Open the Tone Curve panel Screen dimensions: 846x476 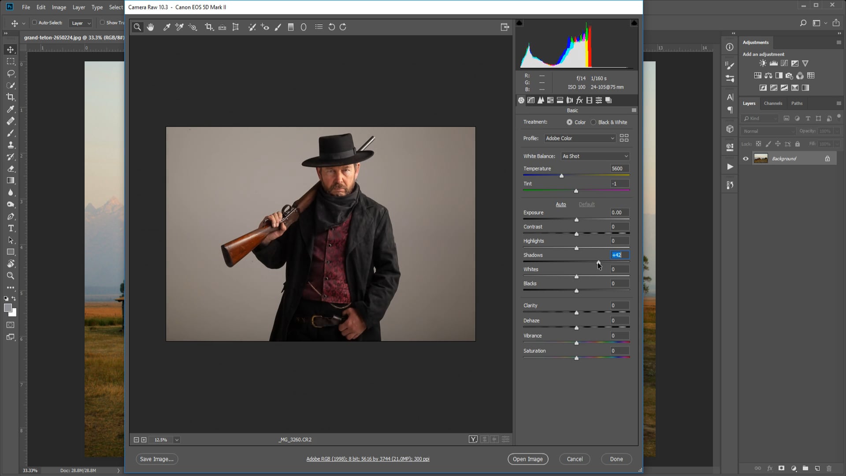coord(531,100)
